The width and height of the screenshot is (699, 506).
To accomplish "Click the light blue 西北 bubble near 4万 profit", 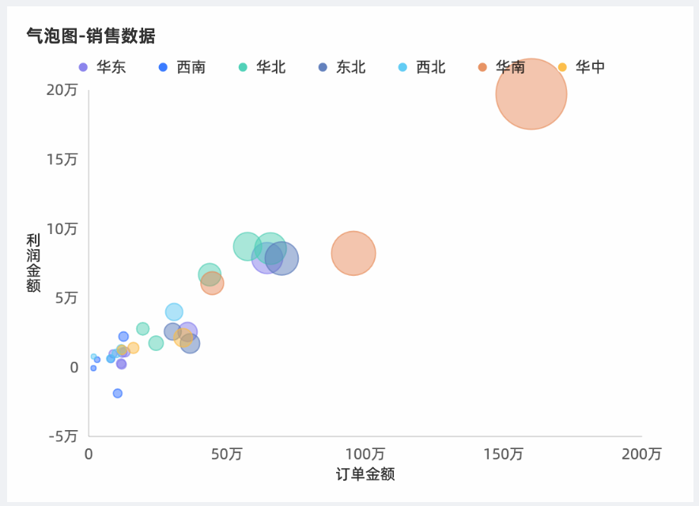I will pos(174,312).
